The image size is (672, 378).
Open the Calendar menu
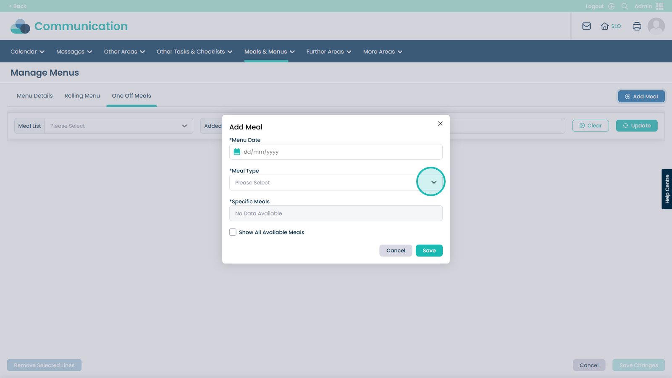[x=27, y=52]
